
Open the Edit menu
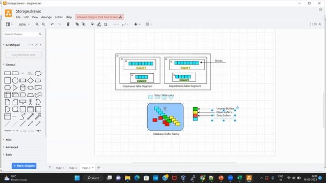pyautogui.click(x=26, y=17)
